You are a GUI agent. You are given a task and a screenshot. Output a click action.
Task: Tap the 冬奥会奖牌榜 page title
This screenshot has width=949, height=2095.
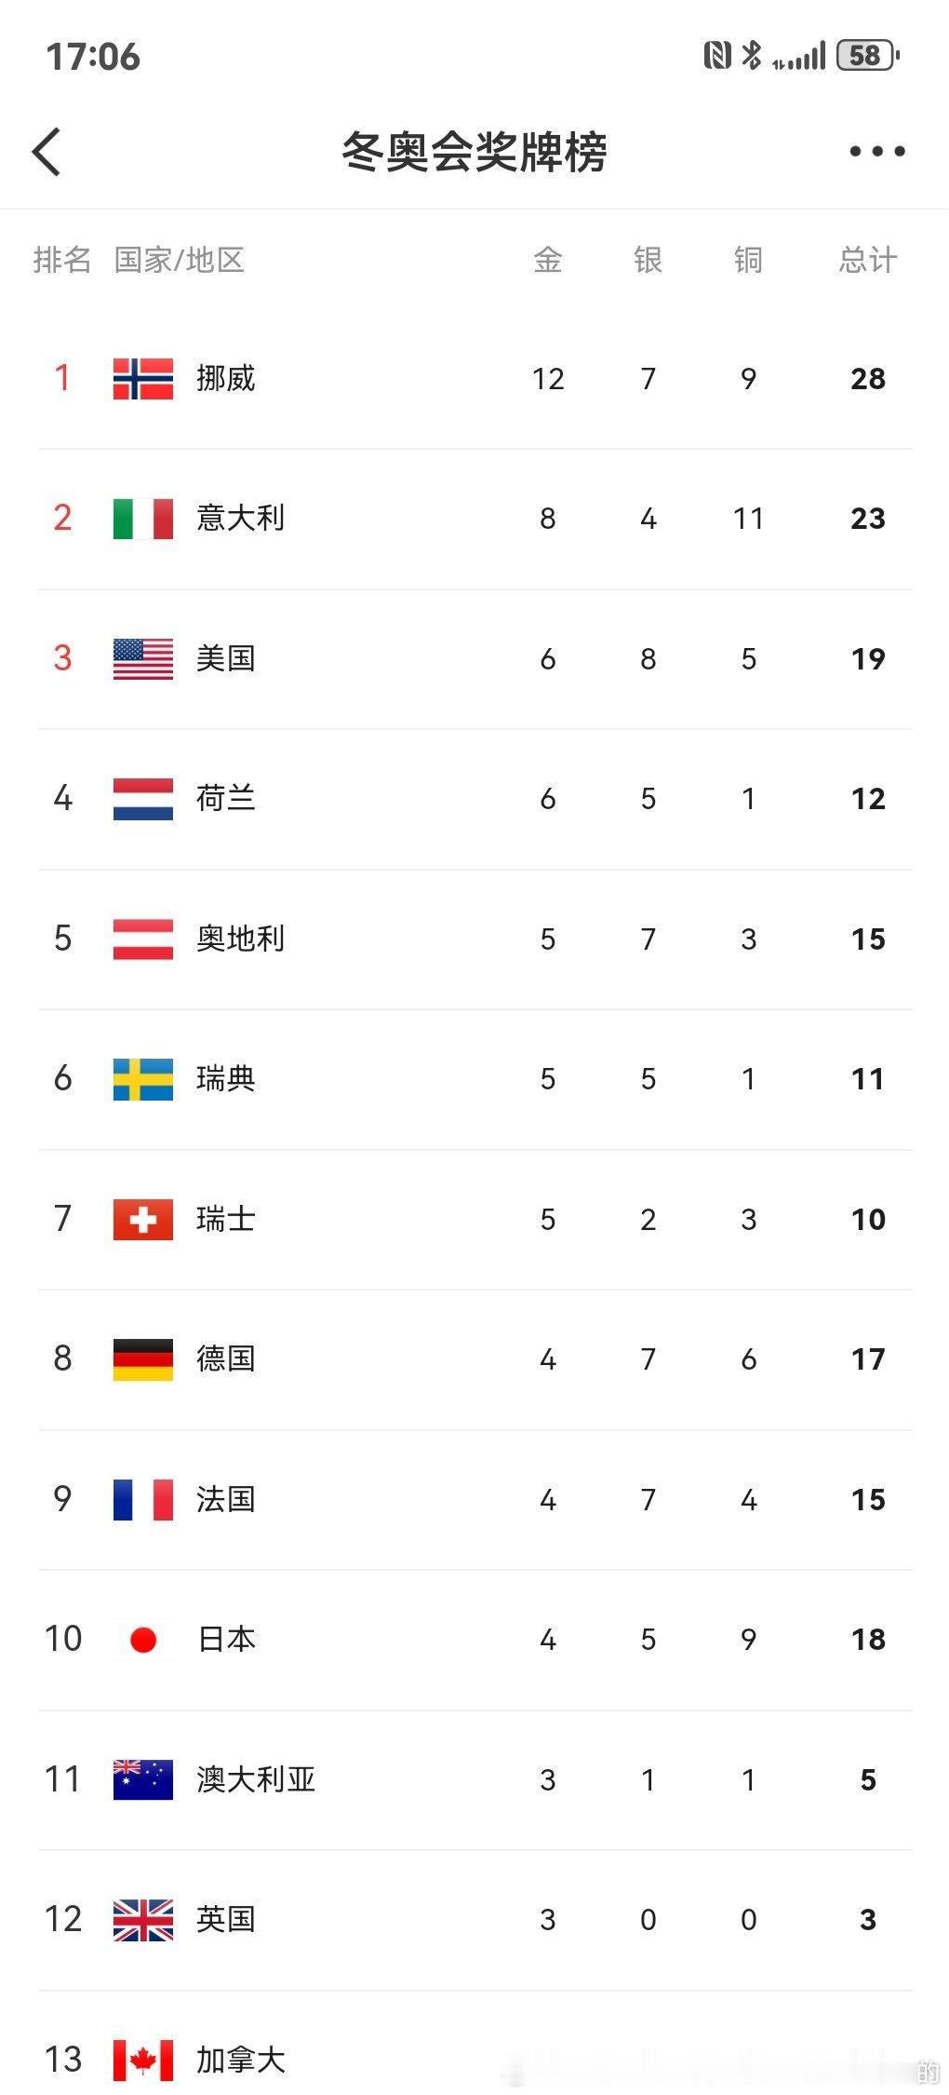coord(474,152)
